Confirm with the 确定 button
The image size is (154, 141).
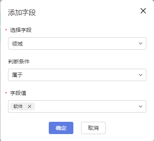click(x=61, y=128)
